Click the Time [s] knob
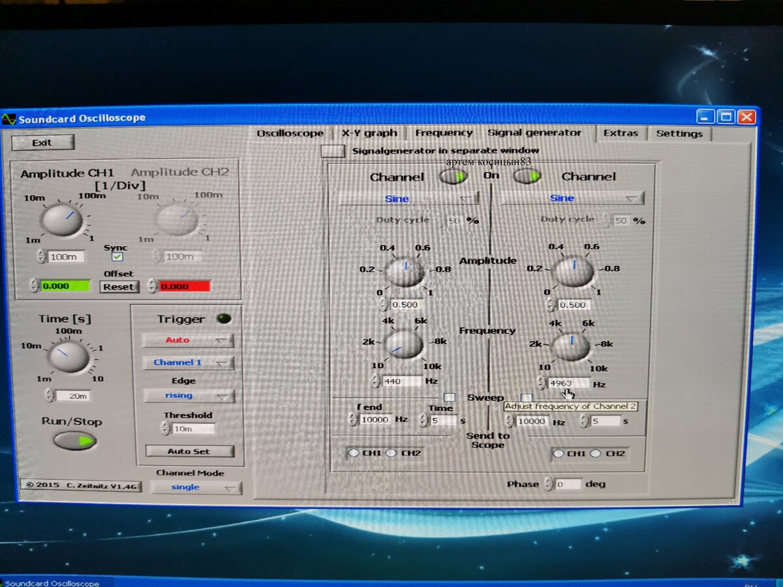This screenshot has width=783, height=587. click(68, 355)
